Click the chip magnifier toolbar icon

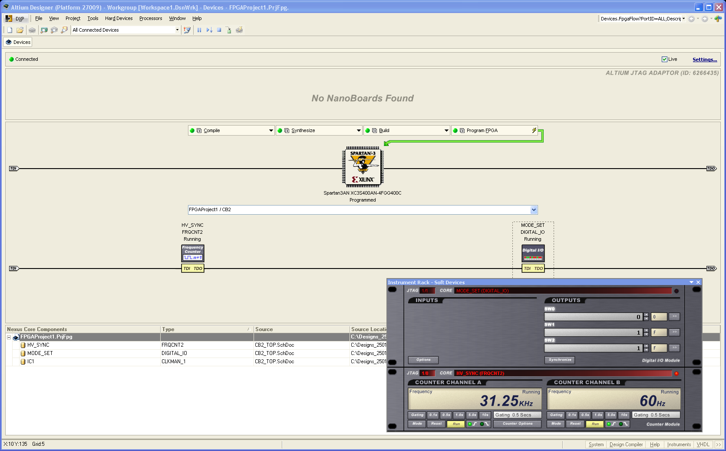point(54,30)
